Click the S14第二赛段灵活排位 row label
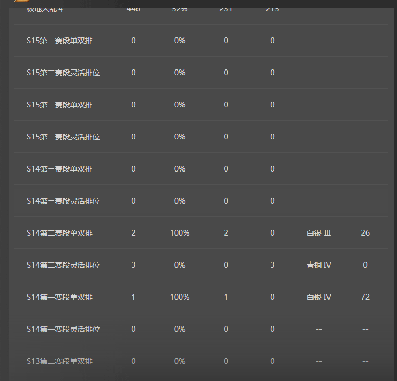Viewport: 397px width, 381px height. point(63,265)
